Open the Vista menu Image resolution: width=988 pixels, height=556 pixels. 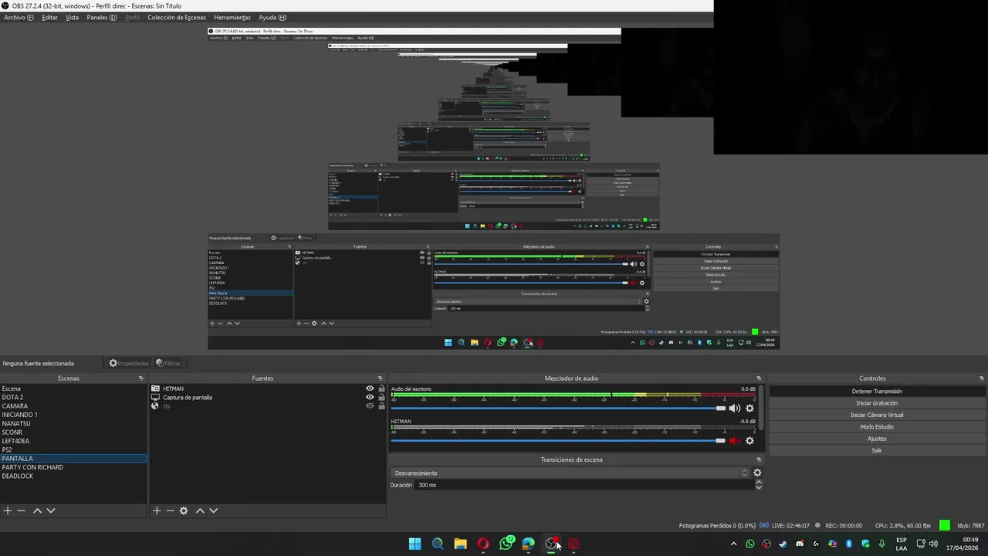tap(72, 17)
